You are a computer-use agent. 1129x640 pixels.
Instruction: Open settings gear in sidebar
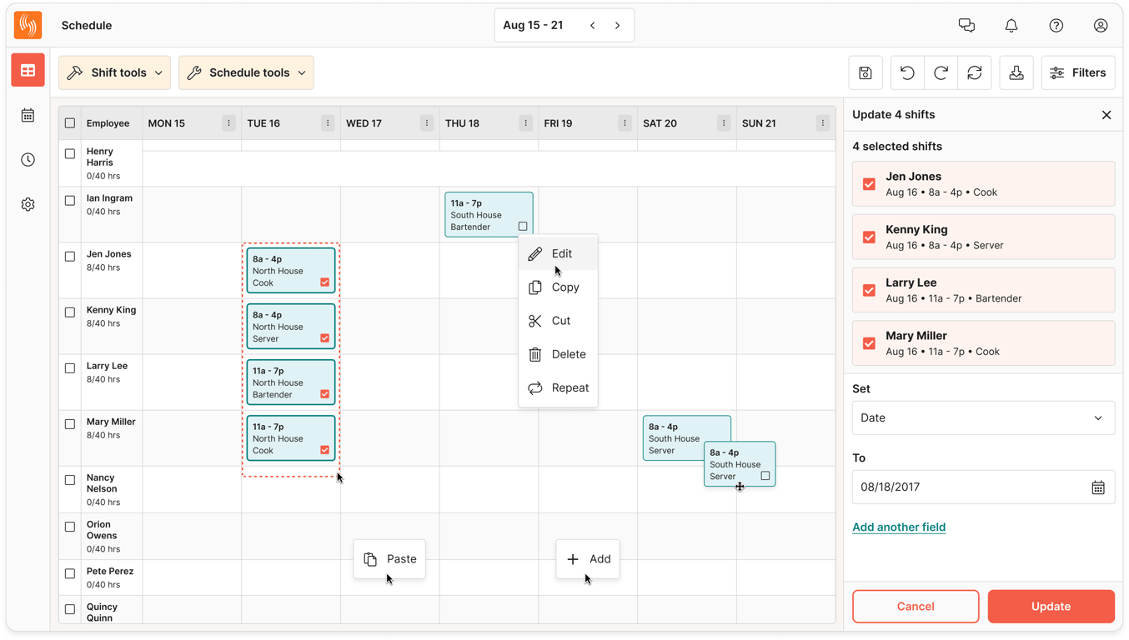tap(28, 204)
